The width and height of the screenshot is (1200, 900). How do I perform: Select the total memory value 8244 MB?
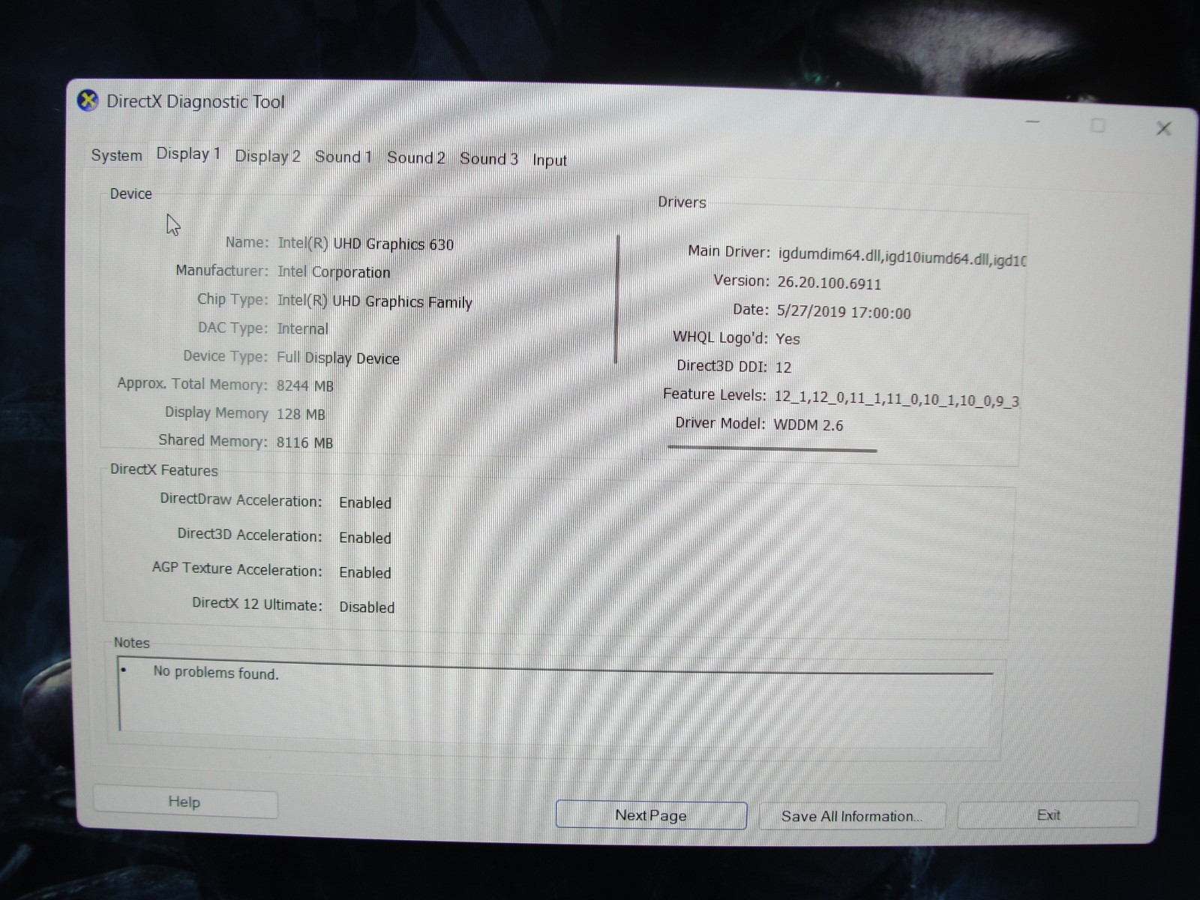(x=304, y=385)
